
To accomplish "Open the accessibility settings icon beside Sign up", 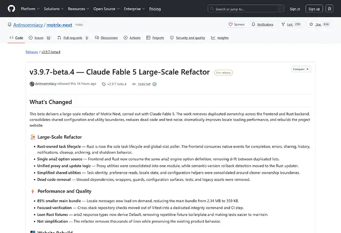I will click(x=330, y=9).
